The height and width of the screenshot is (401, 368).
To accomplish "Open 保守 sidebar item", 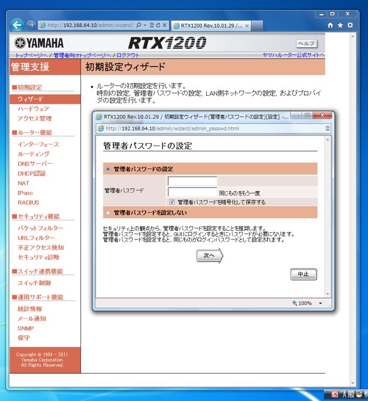I will click(24, 338).
